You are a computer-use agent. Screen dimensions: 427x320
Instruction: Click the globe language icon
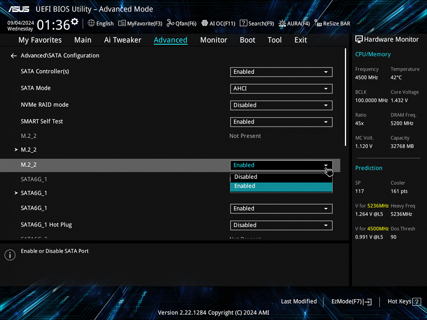tap(91, 23)
